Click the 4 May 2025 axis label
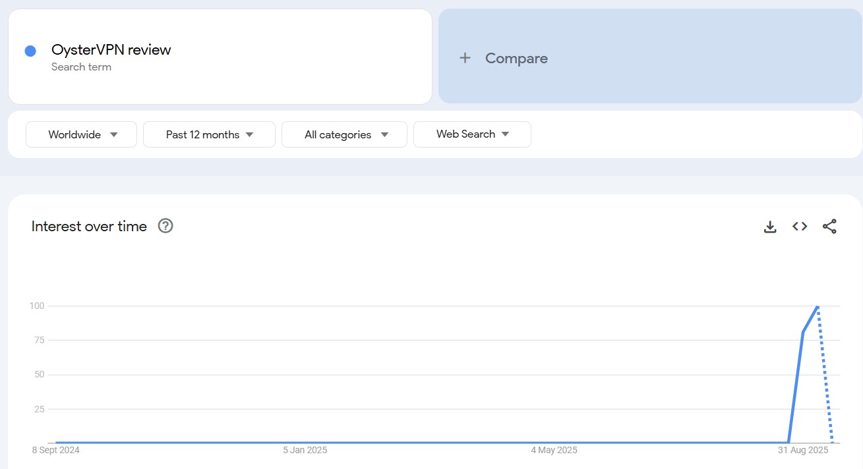The height and width of the screenshot is (469, 863). coord(554,451)
